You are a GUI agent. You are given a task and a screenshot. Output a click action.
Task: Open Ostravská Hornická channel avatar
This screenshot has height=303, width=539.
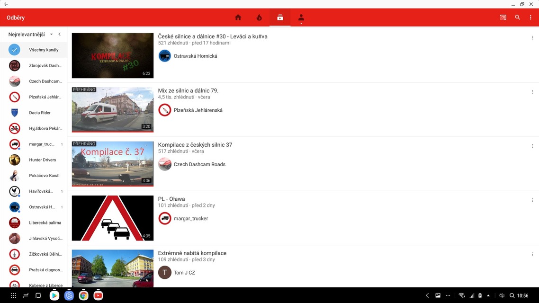pos(165,56)
